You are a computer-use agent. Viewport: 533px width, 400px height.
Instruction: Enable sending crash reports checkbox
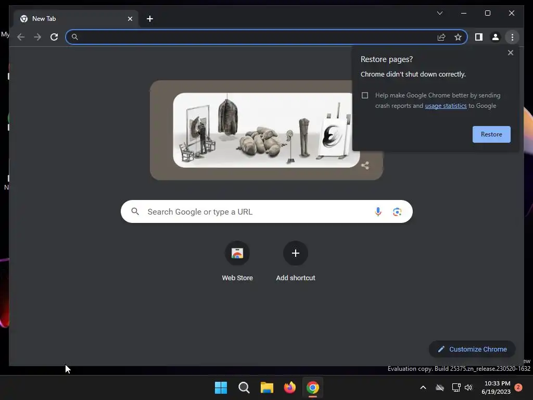pyautogui.click(x=365, y=95)
